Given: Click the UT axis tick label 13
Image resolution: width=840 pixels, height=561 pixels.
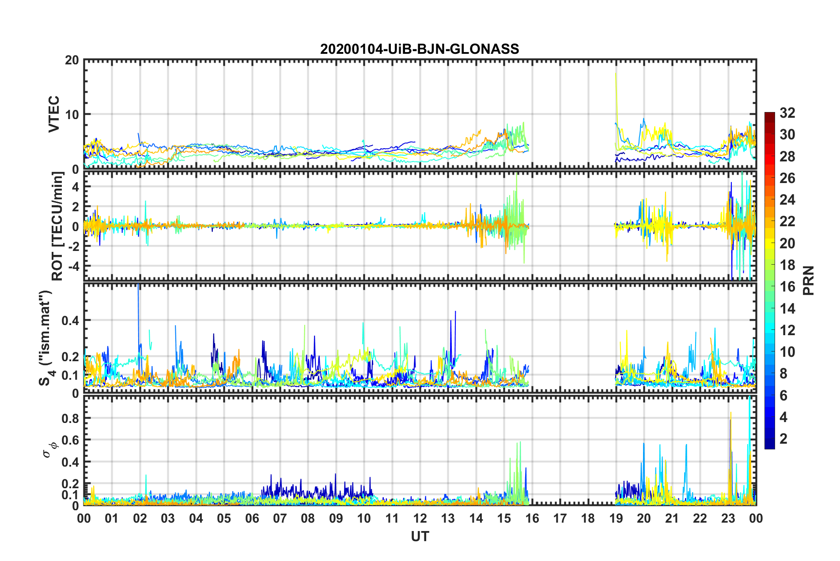Looking at the screenshot, I should point(448,518).
